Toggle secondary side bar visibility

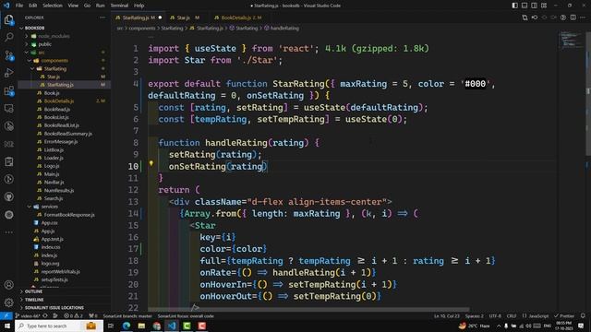click(x=534, y=6)
